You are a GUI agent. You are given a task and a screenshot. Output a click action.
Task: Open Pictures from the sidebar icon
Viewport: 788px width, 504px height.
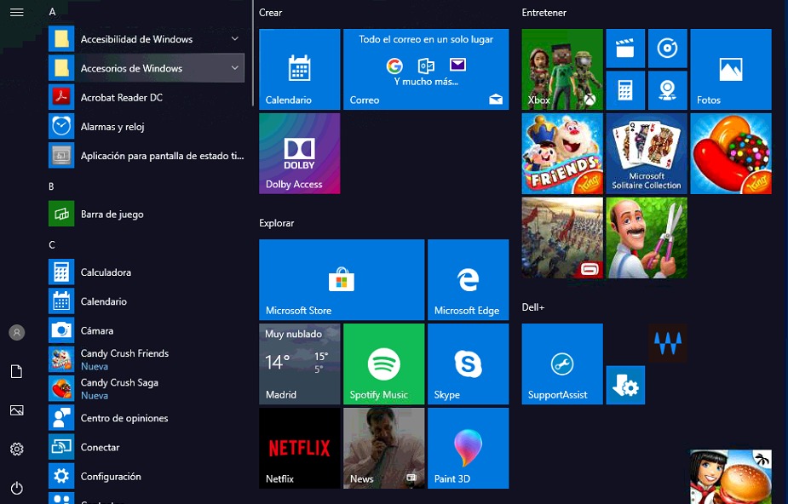click(16, 410)
